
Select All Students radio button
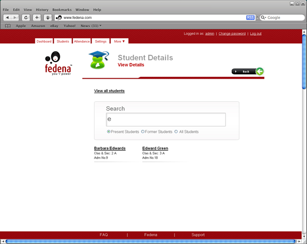coord(176,131)
